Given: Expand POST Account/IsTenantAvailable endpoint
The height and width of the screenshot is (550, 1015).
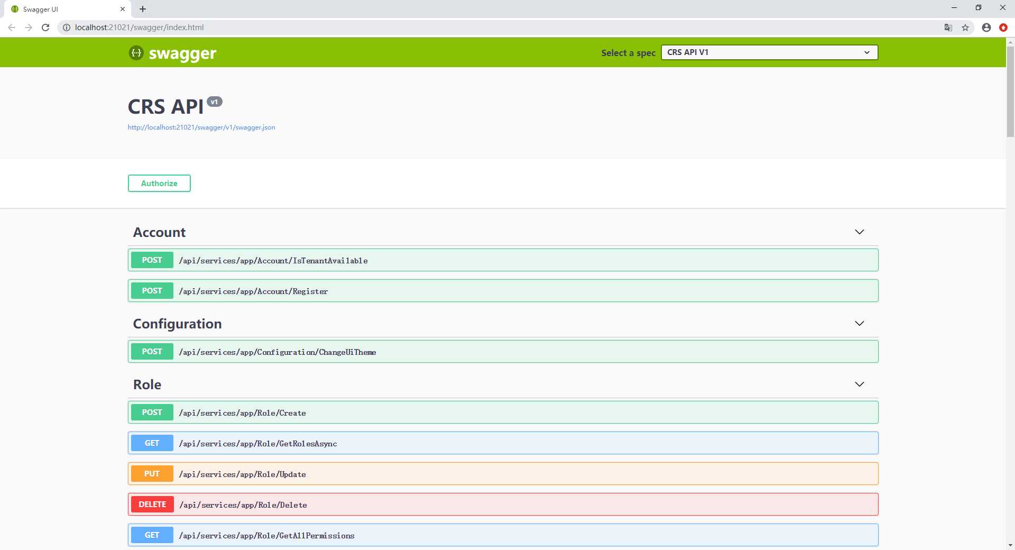Looking at the screenshot, I should coord(503,260).
